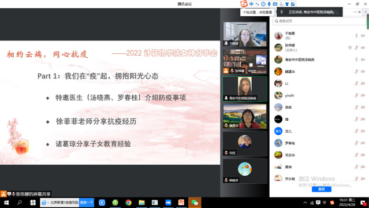Viewport: 369px width, 208px height.
Task: Click screen-share icon in 张伟娜 host row
Action: (350, 47)
